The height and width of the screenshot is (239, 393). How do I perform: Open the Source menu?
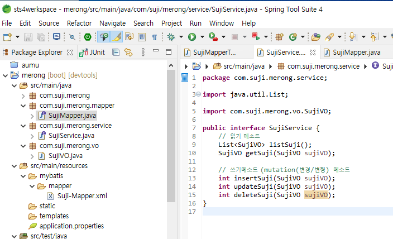[49, 23]
